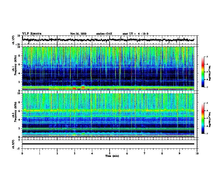Click the '8' minute tick label

tap(162, 153)
